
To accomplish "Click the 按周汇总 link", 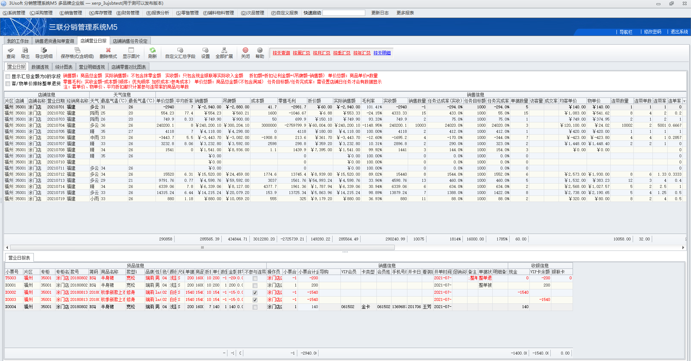I will click(x=301, y=53).
